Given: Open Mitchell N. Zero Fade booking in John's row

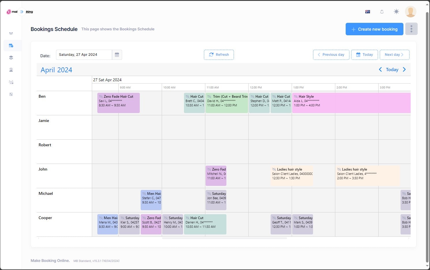Looking at the screenshot, I should [x=216, y=176].
